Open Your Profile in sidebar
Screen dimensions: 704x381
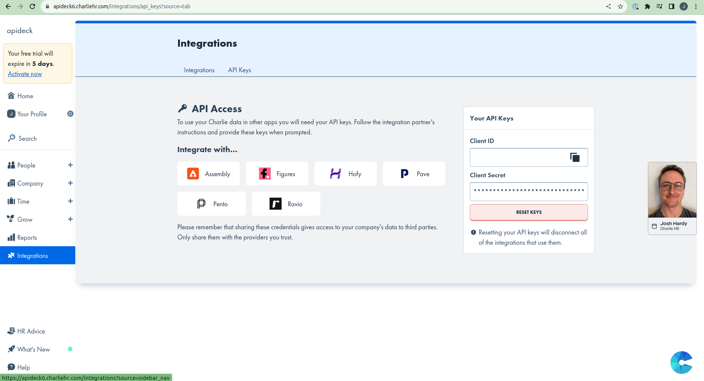32,114
